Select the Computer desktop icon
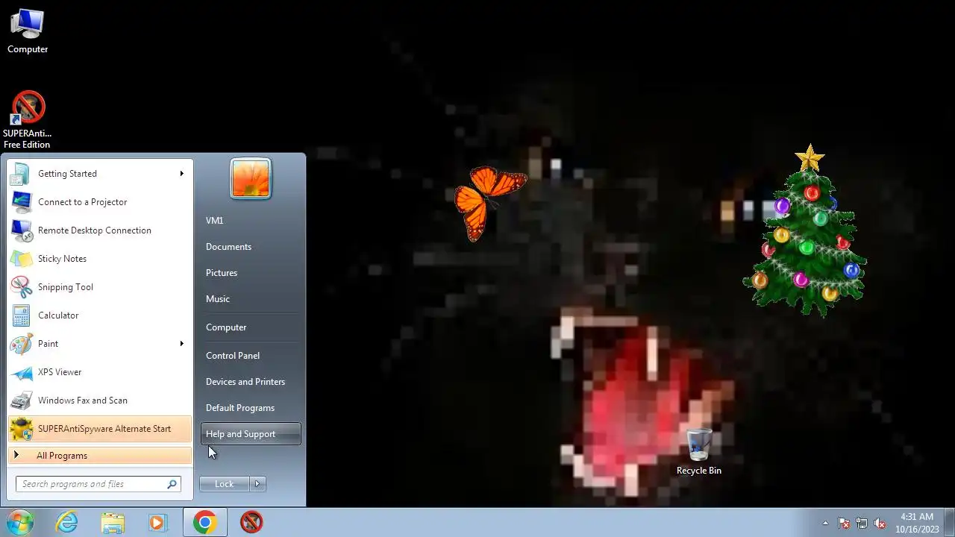955x537 pixels. (28, 31)
